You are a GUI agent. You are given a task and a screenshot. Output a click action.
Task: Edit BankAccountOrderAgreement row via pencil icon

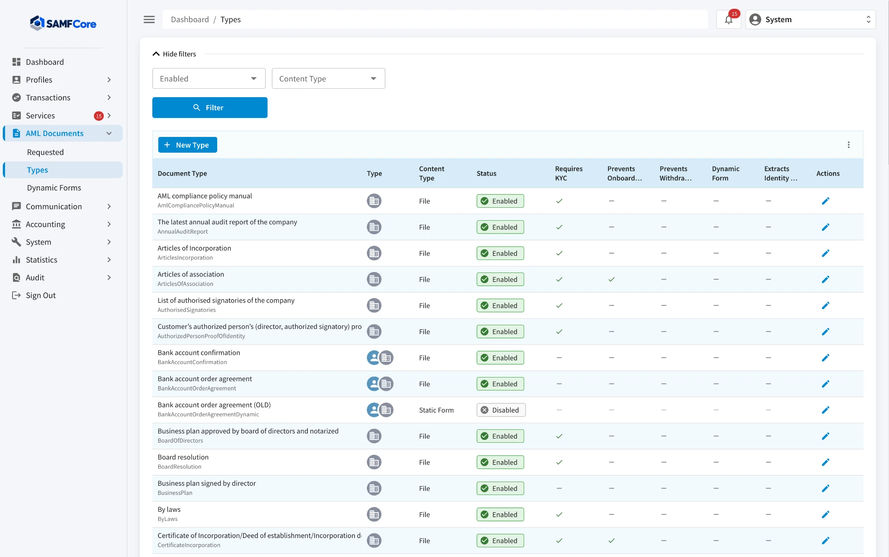pos(826,384)
